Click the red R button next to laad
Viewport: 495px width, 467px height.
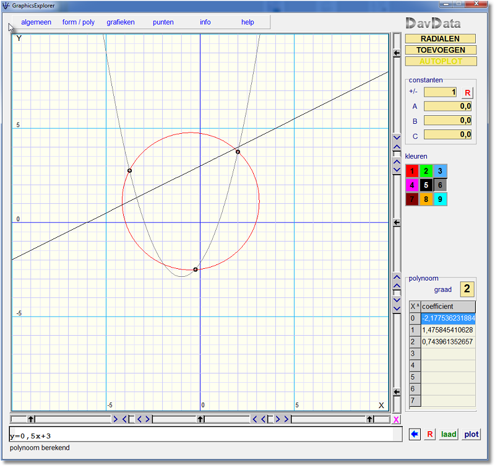429,434
